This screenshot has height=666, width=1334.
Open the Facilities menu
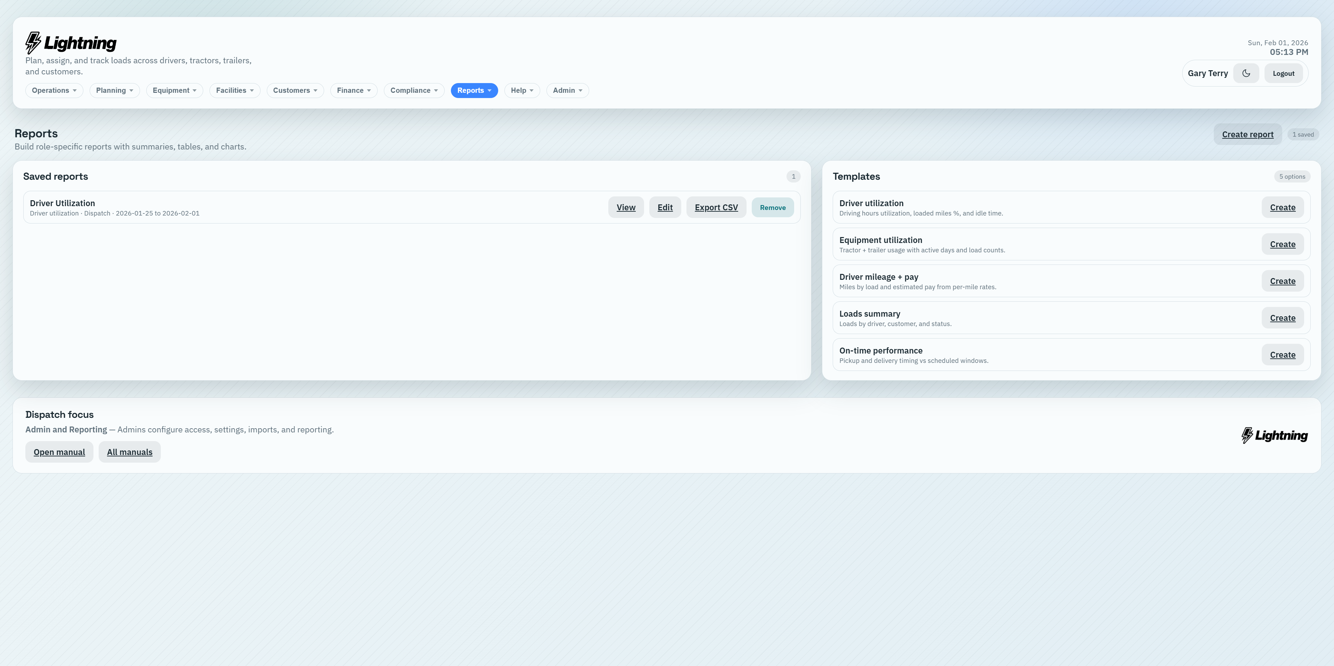point(234,90)
